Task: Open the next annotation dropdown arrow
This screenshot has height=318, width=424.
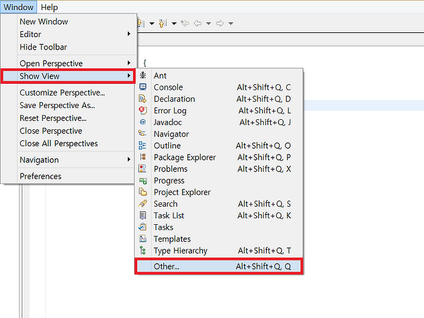Action: 152,24
